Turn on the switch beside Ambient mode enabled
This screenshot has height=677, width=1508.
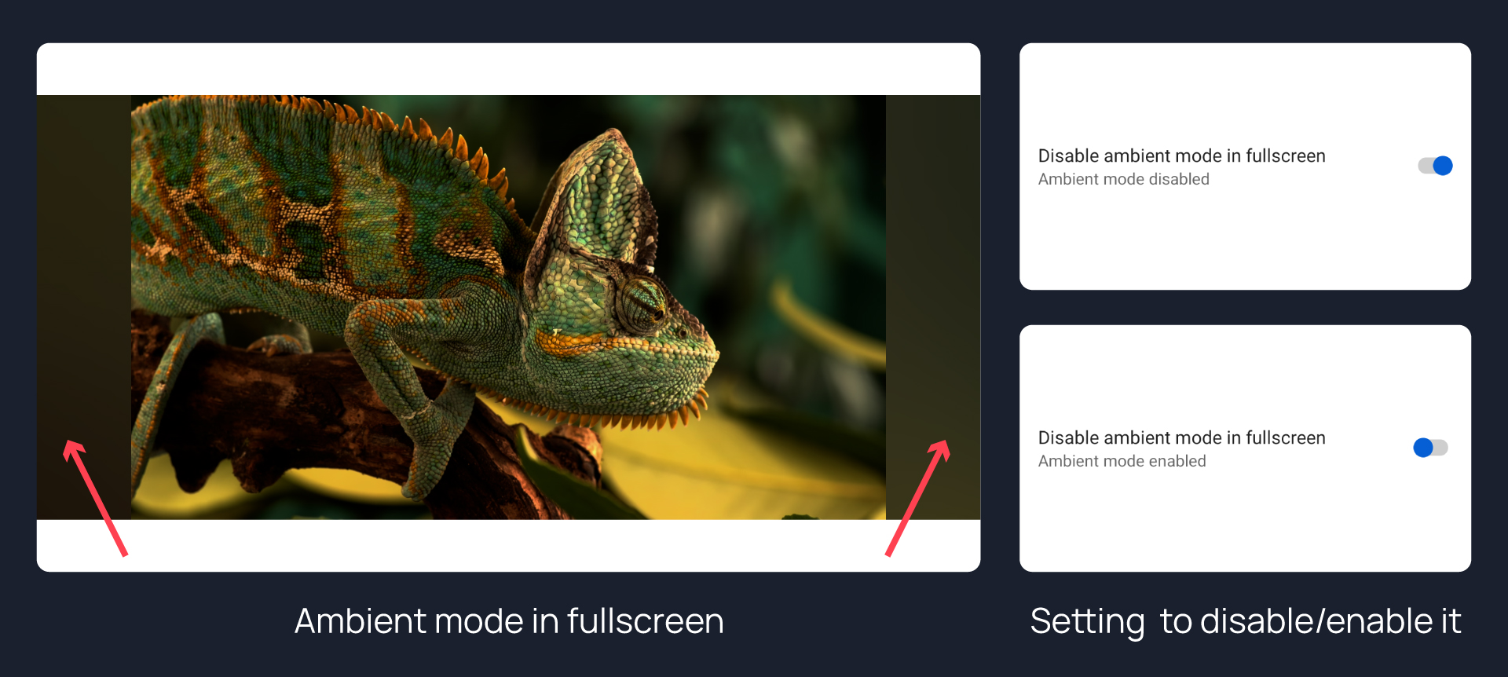(x=1430, y=448)
